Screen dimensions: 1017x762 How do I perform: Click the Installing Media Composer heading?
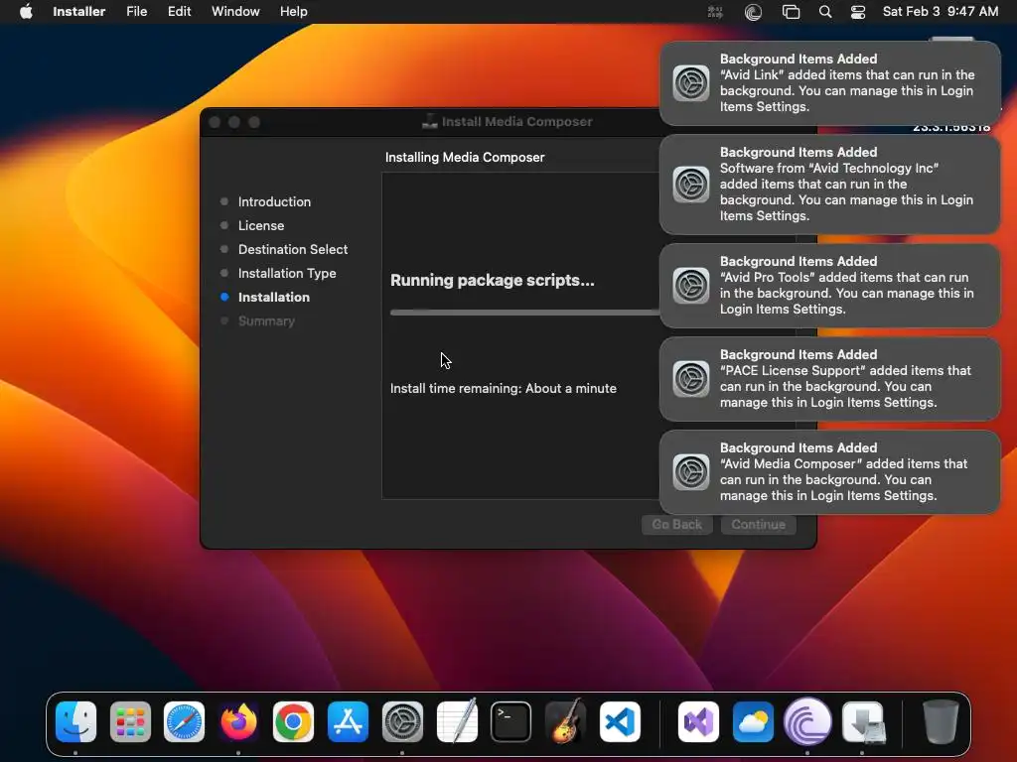pyautogui.click(x=465, y=157)
